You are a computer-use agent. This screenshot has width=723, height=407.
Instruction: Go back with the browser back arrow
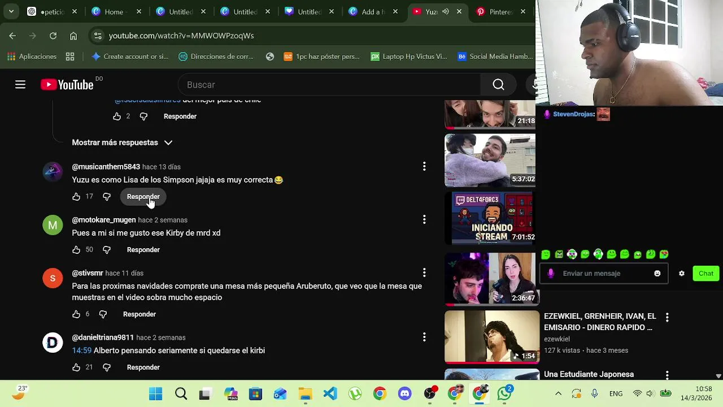(x=12, y=36)
